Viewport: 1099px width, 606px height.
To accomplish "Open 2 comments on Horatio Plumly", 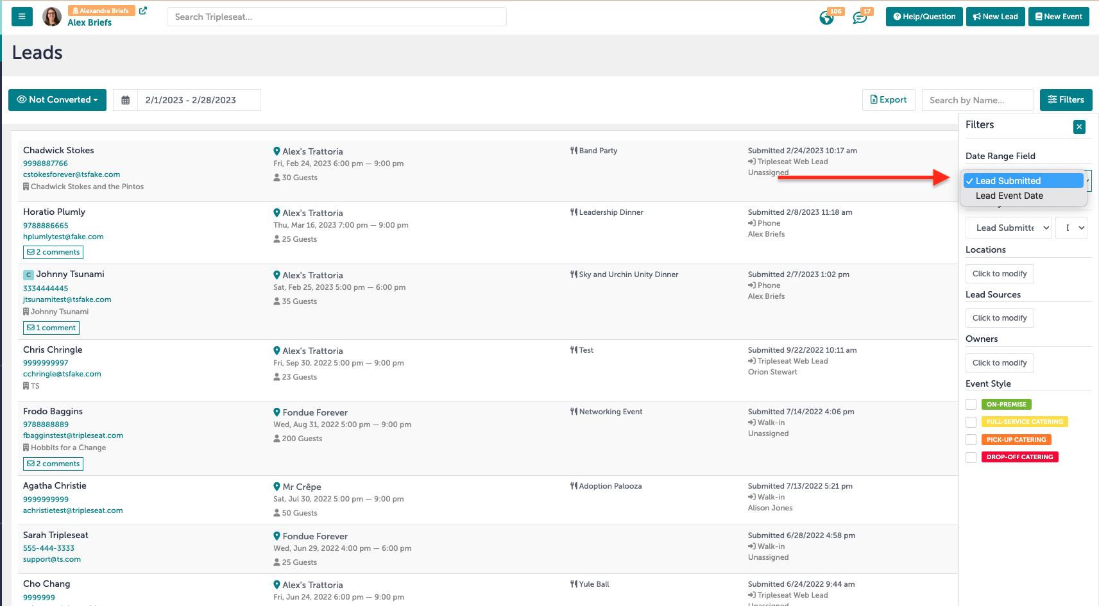I will [53, 252].
